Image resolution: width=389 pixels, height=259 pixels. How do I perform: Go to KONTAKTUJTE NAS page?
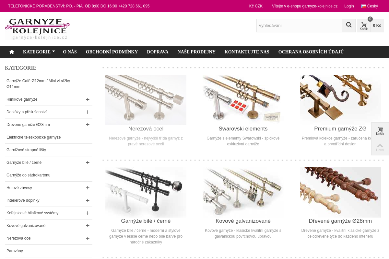pos(247,52)
